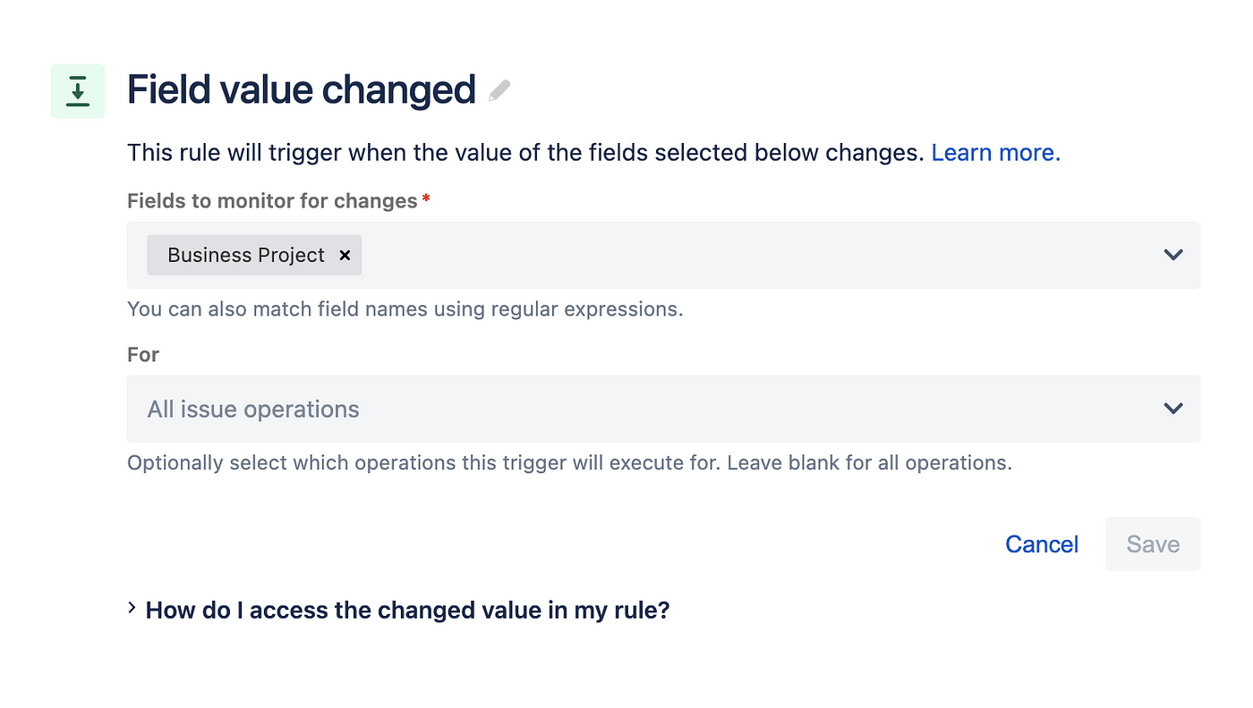Click the pencil icon to rename the trigger
1253x708 pixels.
[x=499, y=90]
